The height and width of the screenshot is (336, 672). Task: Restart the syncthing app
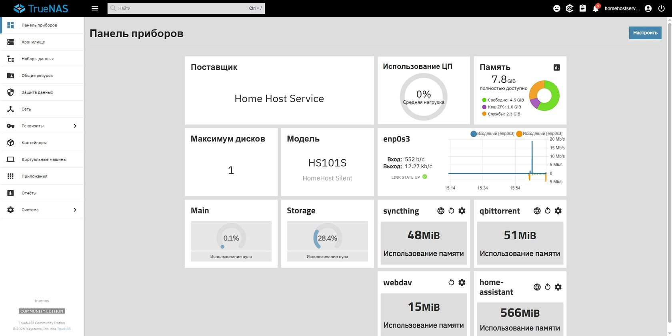tap(451, 211)
